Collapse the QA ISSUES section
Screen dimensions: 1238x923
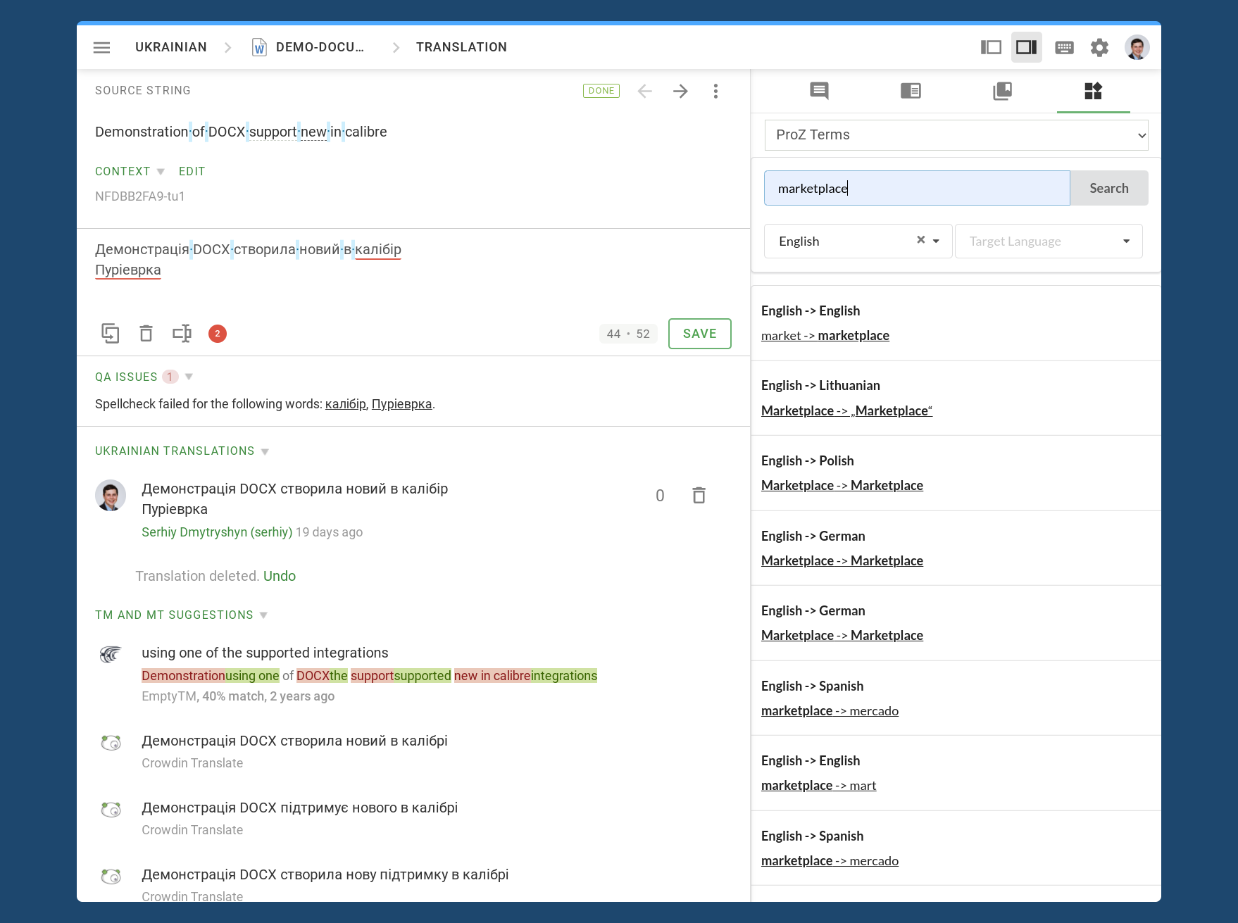(x=189, y=377)
